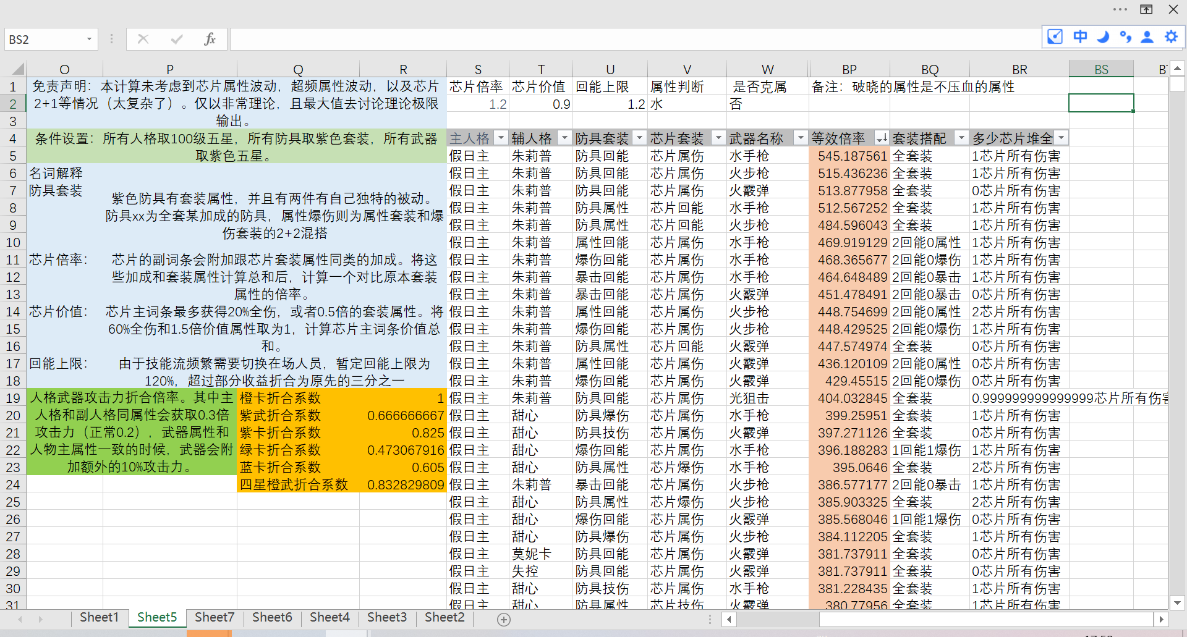Open the 多少芯片堆全 filter dropdown

[x=1061, y=138]
